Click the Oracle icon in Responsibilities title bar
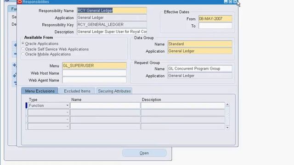This screenshot has width=294, height=165. 19,2
